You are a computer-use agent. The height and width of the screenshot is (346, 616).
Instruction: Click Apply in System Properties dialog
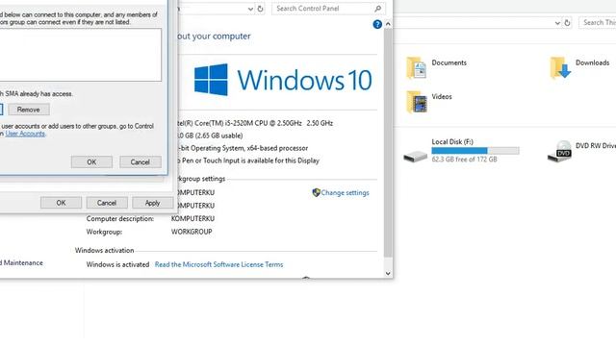point(152,203)
